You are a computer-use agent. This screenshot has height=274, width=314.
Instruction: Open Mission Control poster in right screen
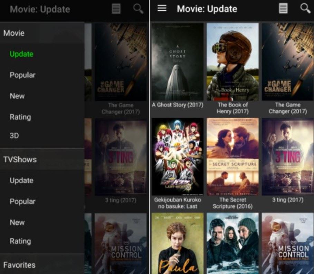click(x=288, y=243)
